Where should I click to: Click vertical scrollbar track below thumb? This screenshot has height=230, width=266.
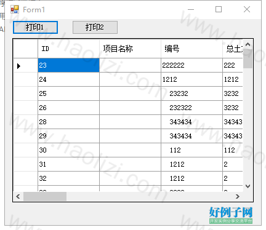click(x=248, y=125)
